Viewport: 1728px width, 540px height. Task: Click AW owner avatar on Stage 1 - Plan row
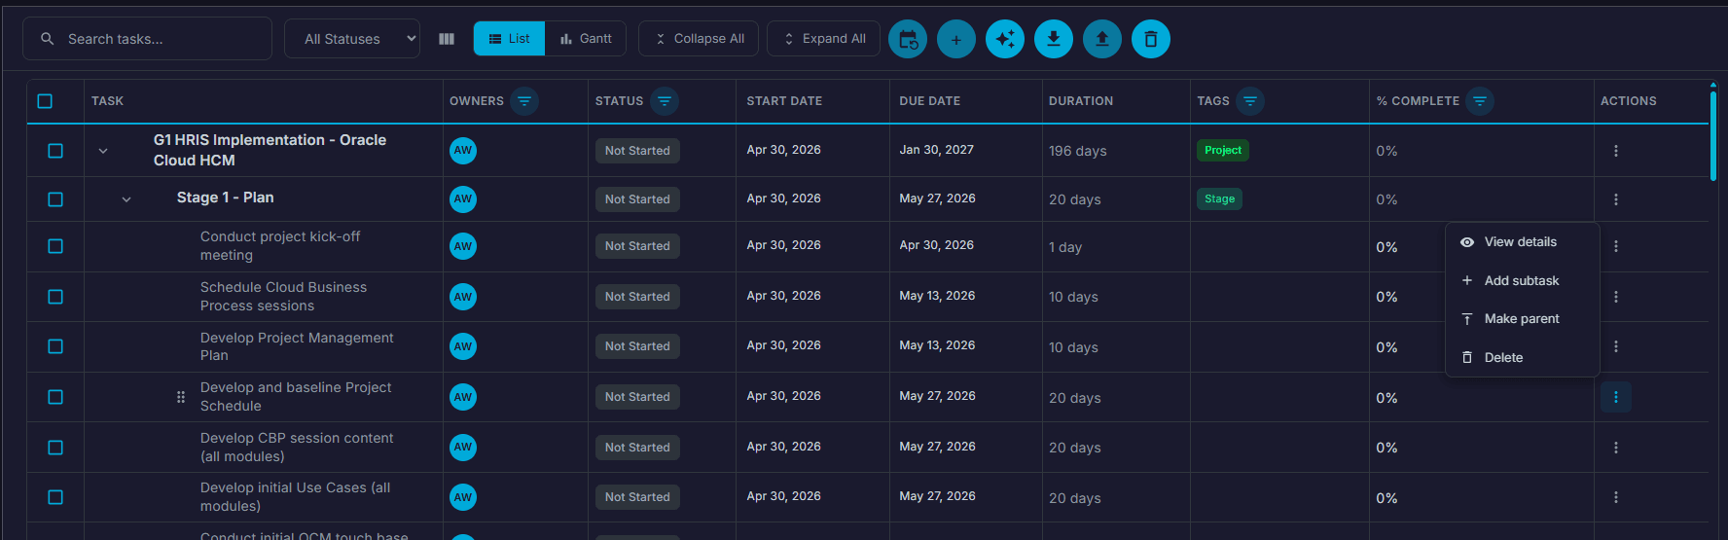[x=463, y=199]
